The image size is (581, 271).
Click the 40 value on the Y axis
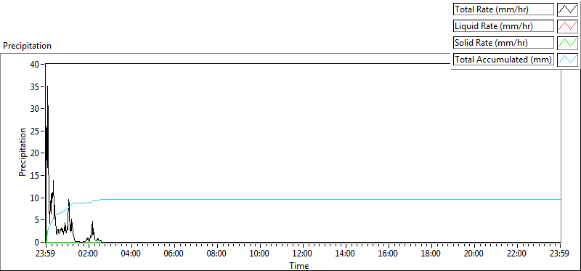35,64
